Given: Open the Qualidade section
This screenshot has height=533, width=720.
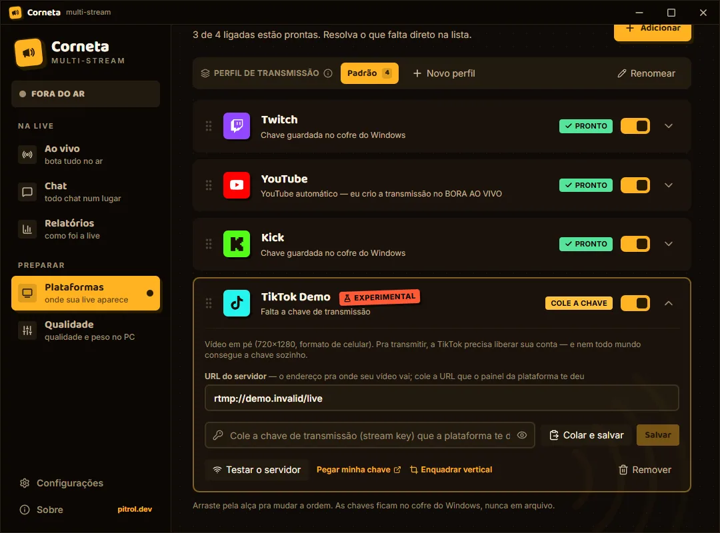Looking at the screenshot, I should coord(85,330).
